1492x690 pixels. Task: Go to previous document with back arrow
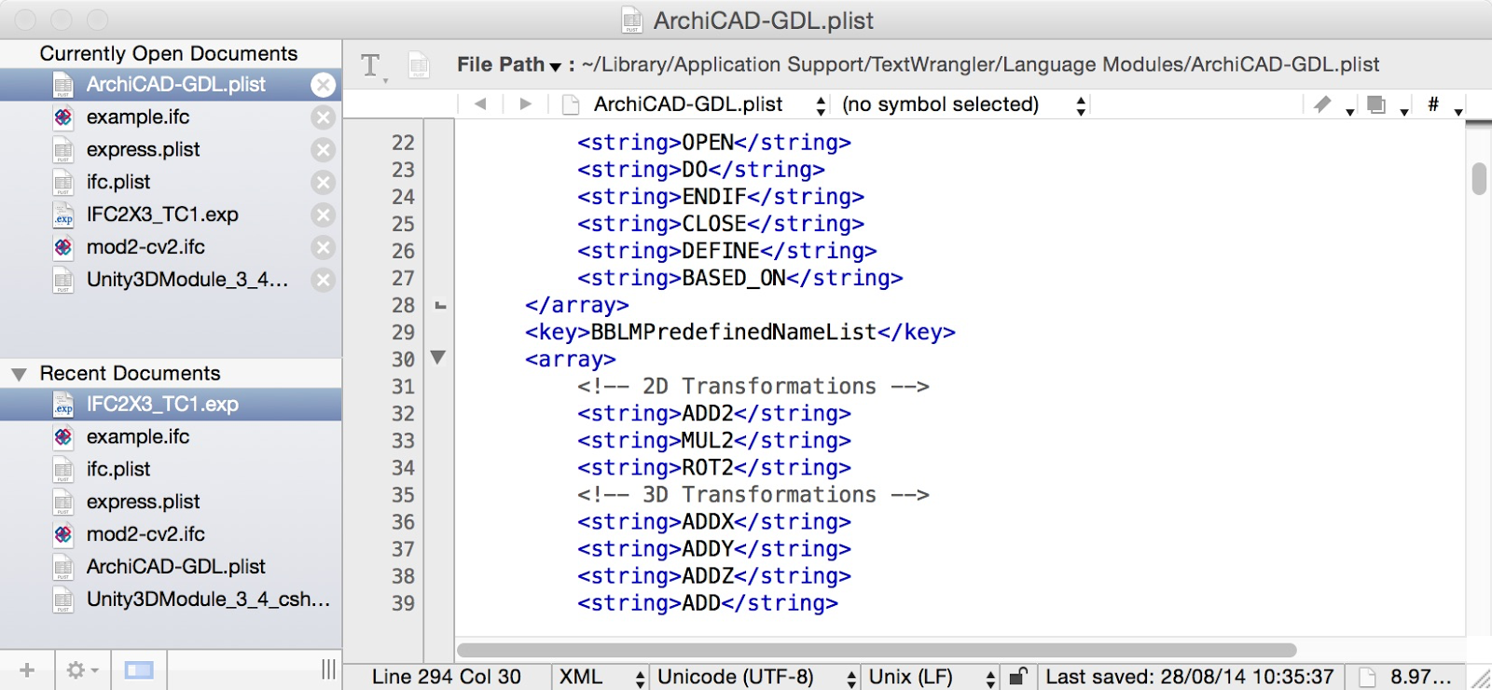point(480,104)
